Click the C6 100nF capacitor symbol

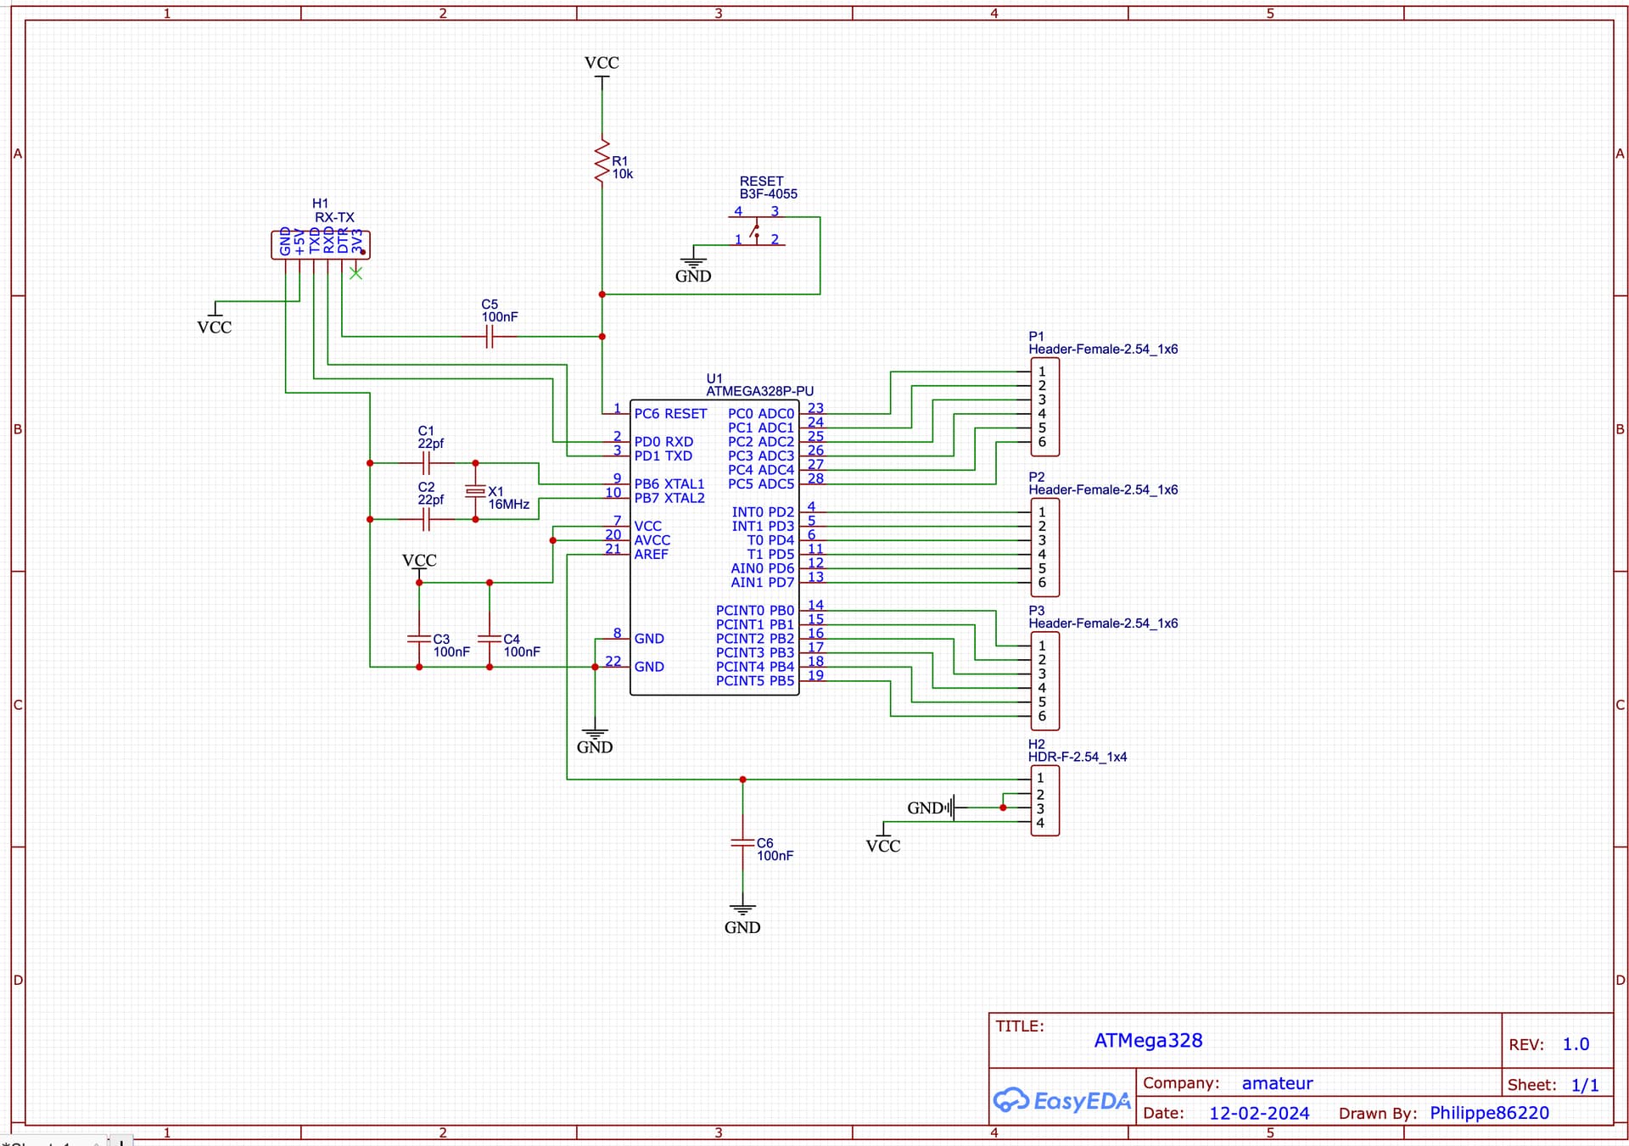742,842
